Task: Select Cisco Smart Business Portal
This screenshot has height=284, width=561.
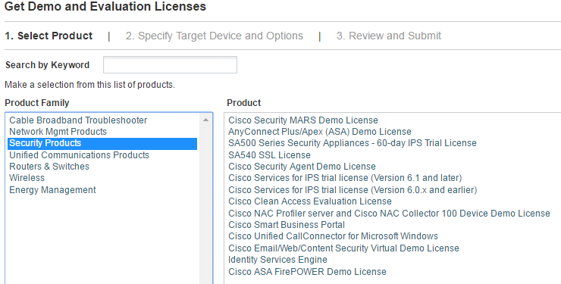Action: tap(287, 225)
